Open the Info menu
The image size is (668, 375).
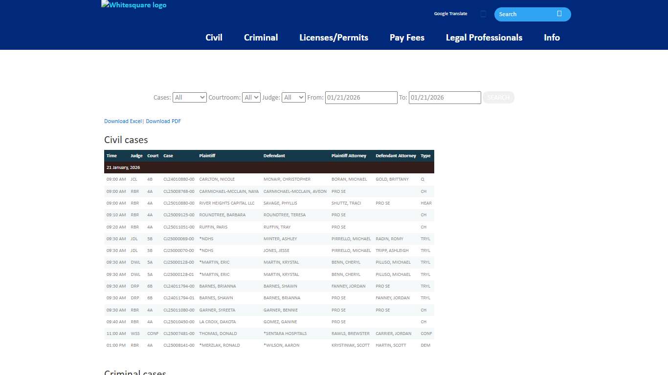coord(552,38)
